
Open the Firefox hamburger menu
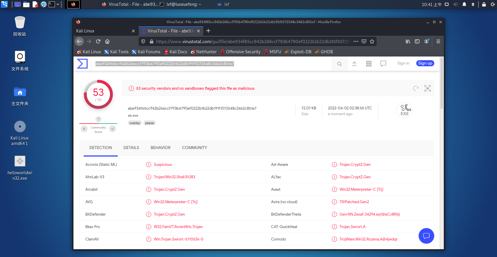pos(438,41)
